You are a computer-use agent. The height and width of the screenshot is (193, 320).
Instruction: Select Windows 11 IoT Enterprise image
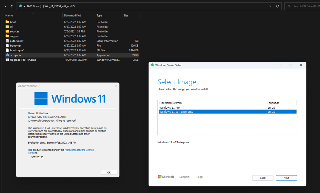click(227, 112)
